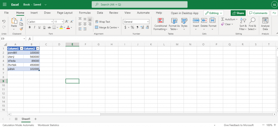Click the Format Painter brush icon
This screenshot has width=278, height=127.
pyautogui.click(x=21, y=29)
